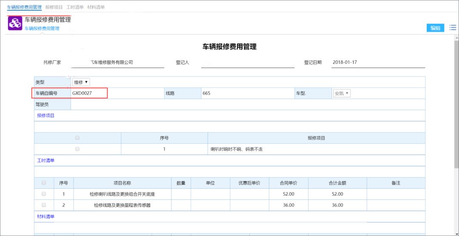Toggle the select-all checkbox in 工时清单 header
Image resolution: width=459 pixels, height=236 pixels.
[44, 183]
